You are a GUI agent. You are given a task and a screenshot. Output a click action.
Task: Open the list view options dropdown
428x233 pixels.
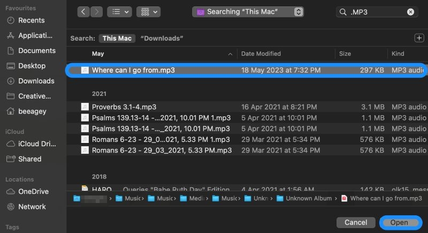click(119, 12)
